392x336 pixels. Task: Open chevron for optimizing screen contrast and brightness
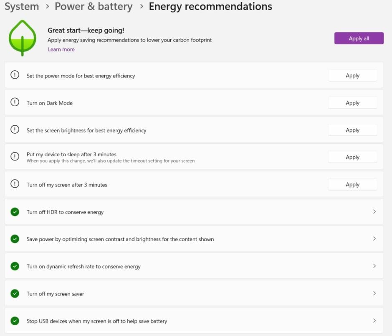pos(374,239)
